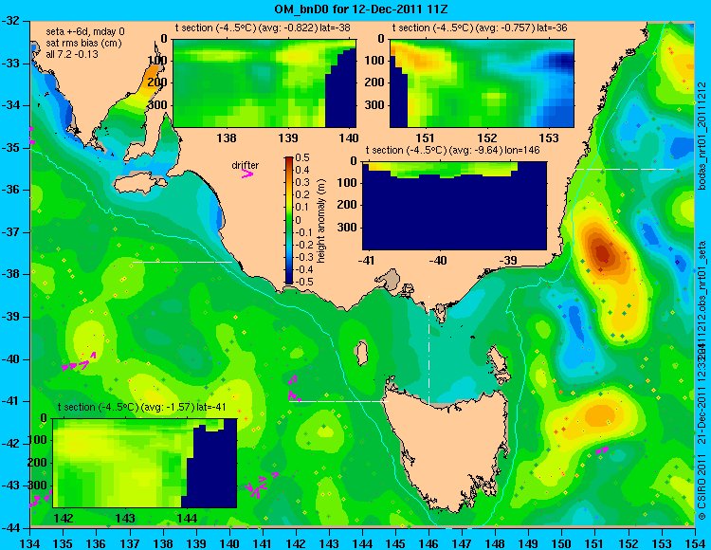Screen dimensions: 711x550
Task: Click the orange Spencer Gulf region
Action: click(x=151, y=76)
